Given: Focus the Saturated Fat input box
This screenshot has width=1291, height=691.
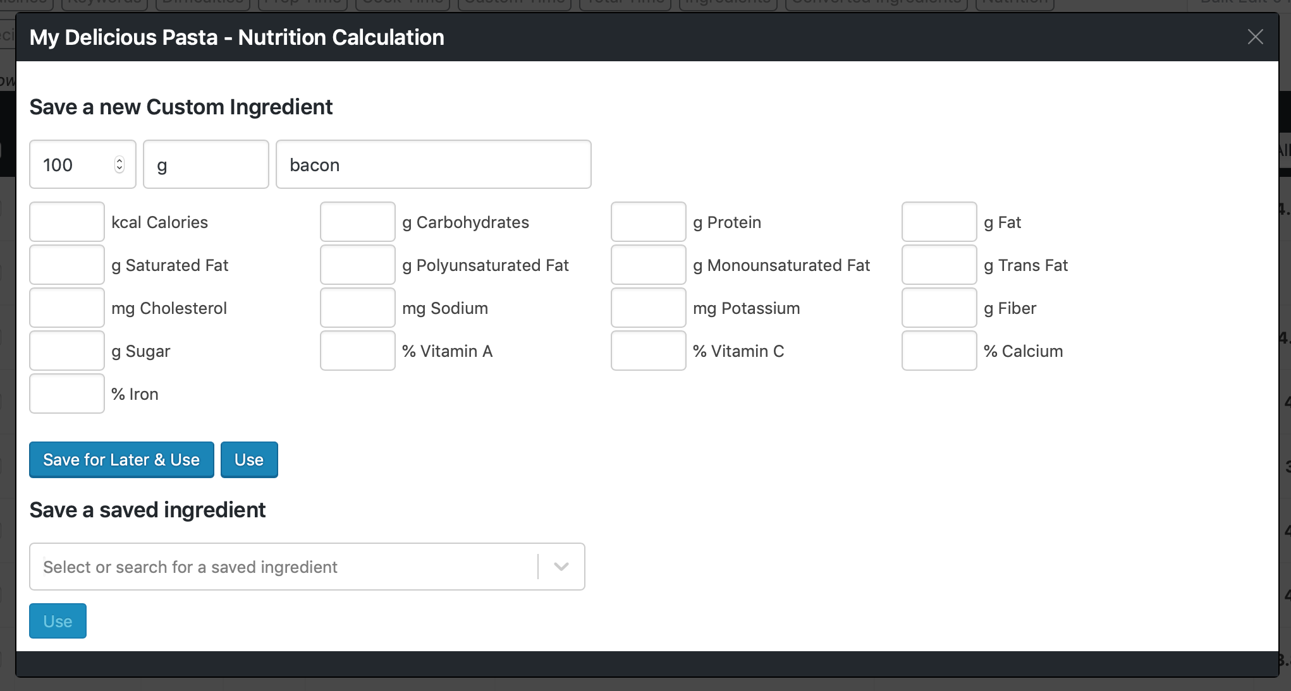Looking at the screenshot, I should point(67,265).
